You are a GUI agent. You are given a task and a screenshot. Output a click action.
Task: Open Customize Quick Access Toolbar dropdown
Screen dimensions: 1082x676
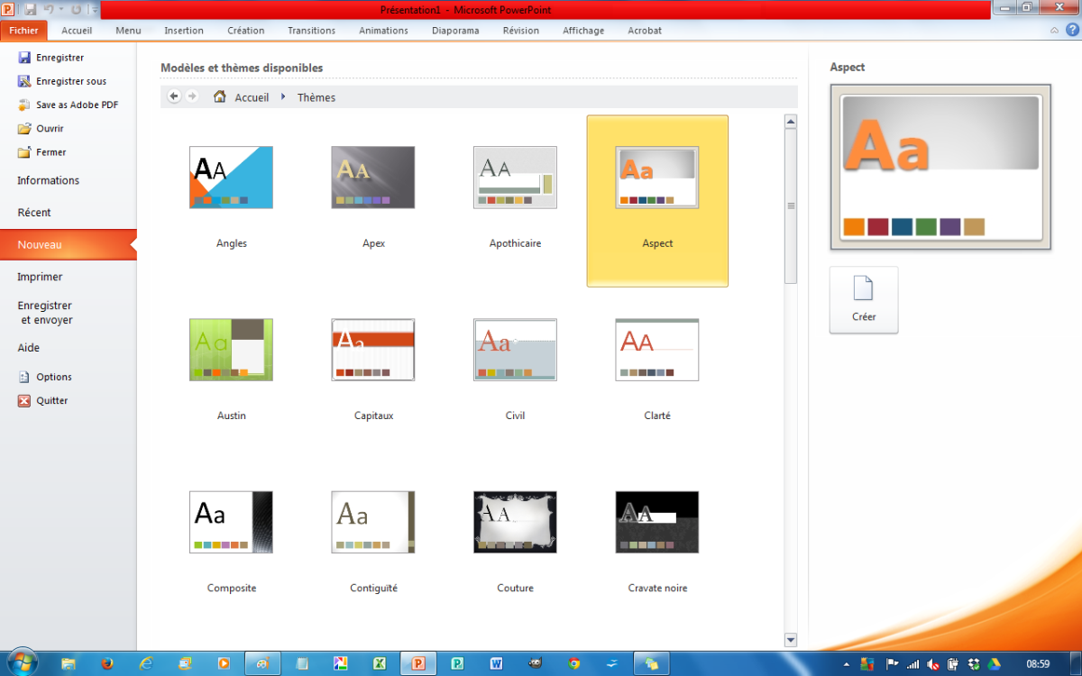(x=95, y=10)
